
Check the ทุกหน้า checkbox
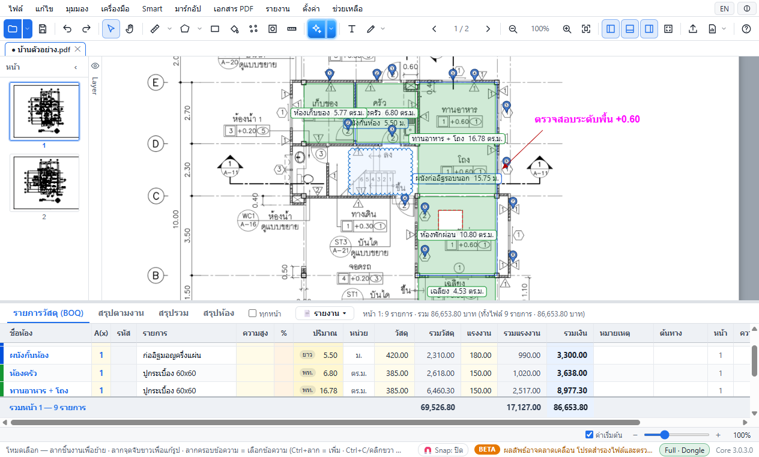(x=253, y=313)
